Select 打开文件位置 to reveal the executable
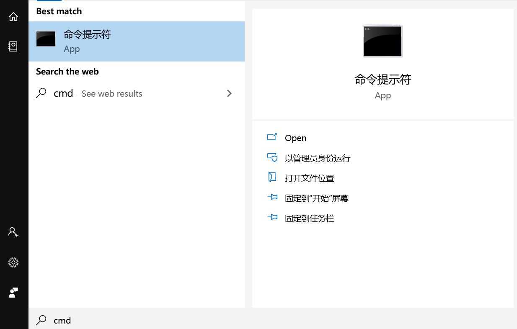This screenshot has width=517, height=329. click(x=310, y=177)
